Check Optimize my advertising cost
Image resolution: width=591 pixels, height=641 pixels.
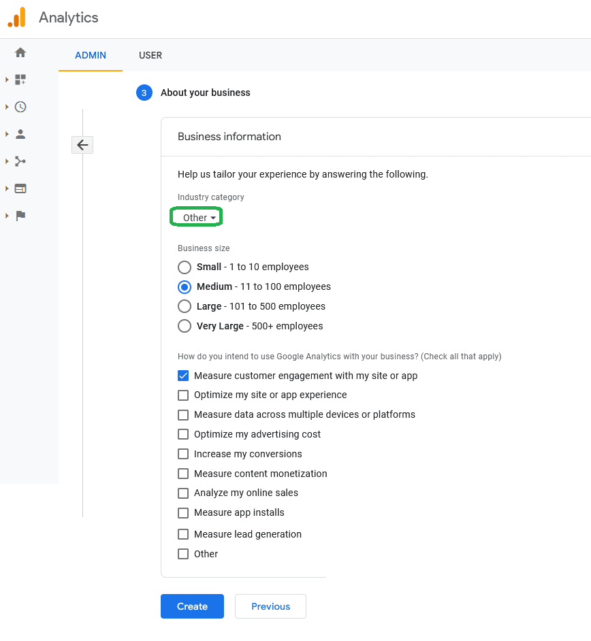[x=183, y=434]
